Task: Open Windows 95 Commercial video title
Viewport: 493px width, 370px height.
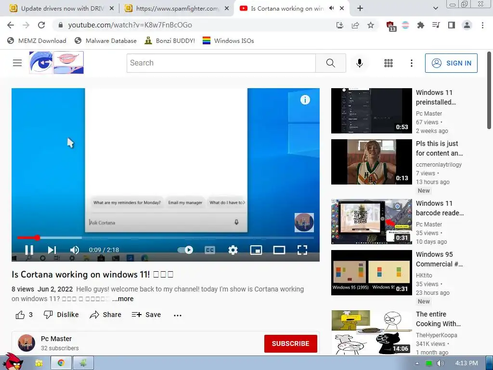Action: click(439, 259)
